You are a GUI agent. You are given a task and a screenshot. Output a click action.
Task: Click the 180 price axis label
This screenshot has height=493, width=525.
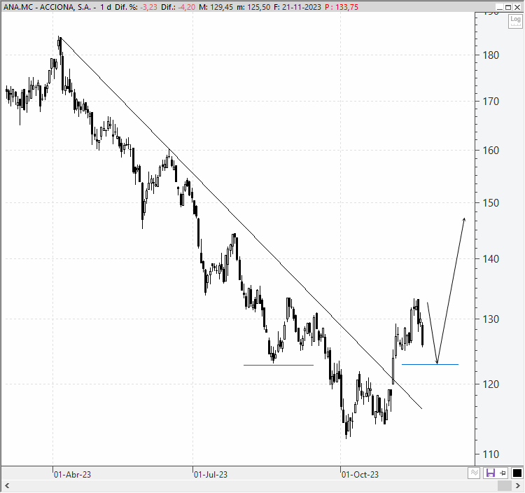pyautogui.click(x=491, y=55)
